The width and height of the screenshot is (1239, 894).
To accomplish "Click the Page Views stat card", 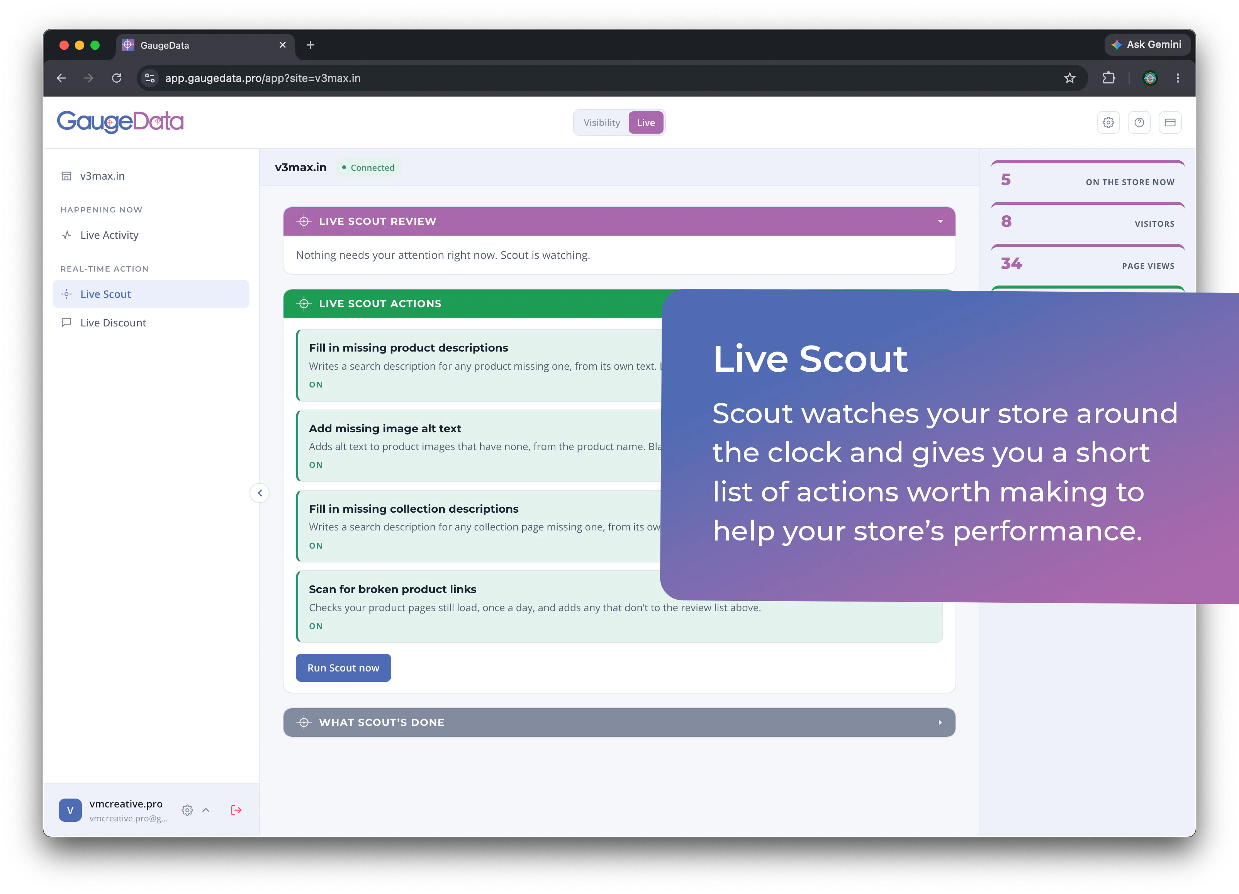I will pos(1087,264).
